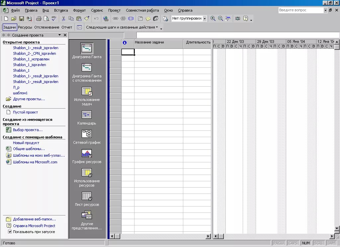Click the Zoom Out magnifier icon
This screenshot has height=247, width=340.
220,19
